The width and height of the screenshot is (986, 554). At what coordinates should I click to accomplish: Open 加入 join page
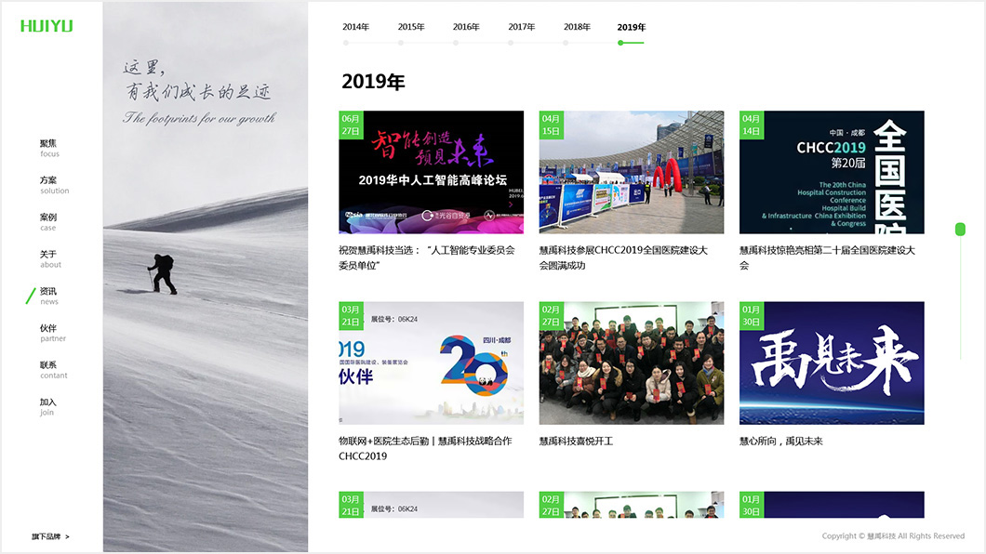47,407
